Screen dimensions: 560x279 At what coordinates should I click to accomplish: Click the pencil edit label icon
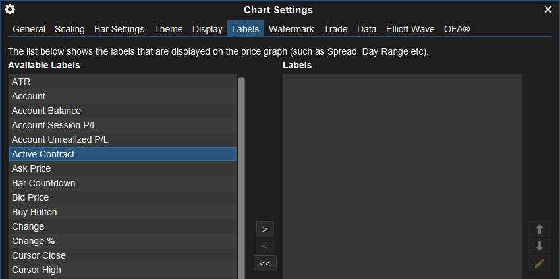tap(540, 263)
